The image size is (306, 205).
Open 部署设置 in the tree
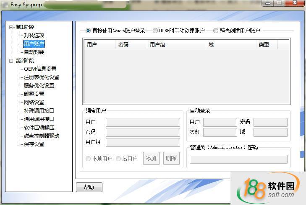pyautogui.click(x=34, y=94)
